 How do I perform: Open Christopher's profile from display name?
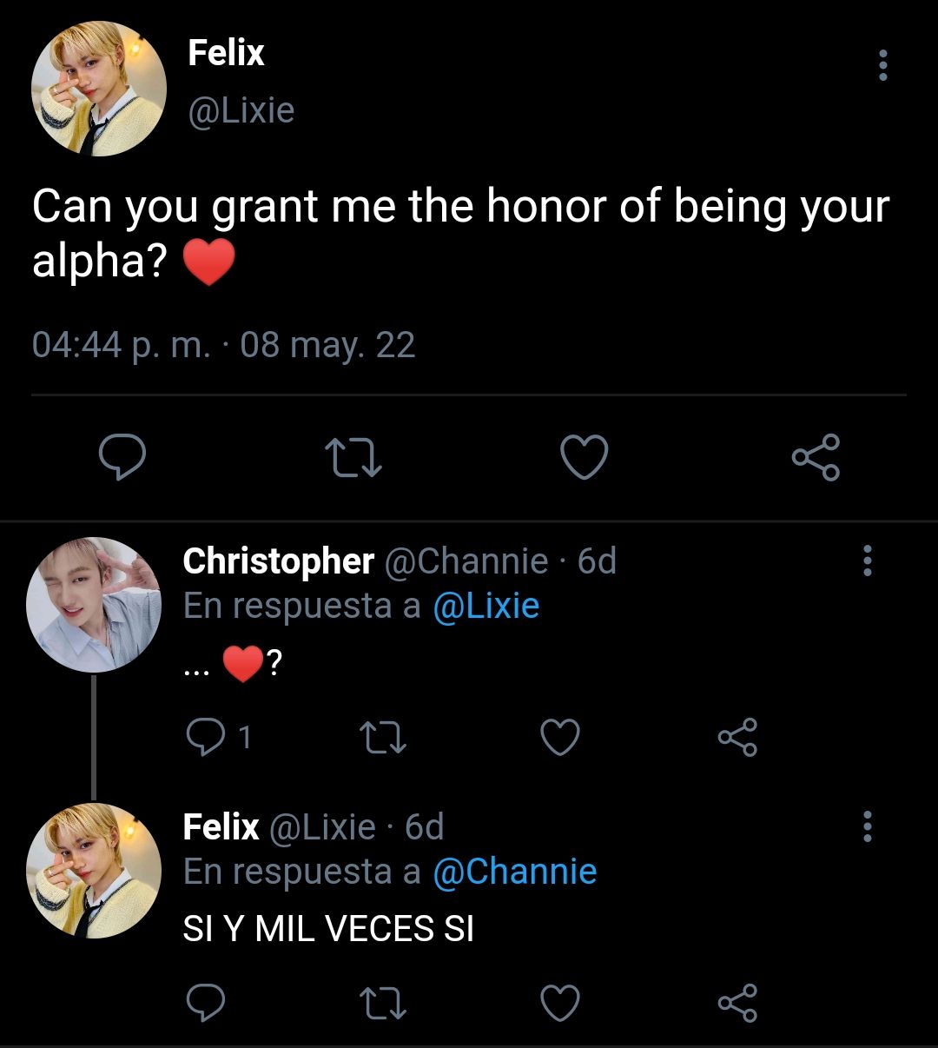[279, 561]
